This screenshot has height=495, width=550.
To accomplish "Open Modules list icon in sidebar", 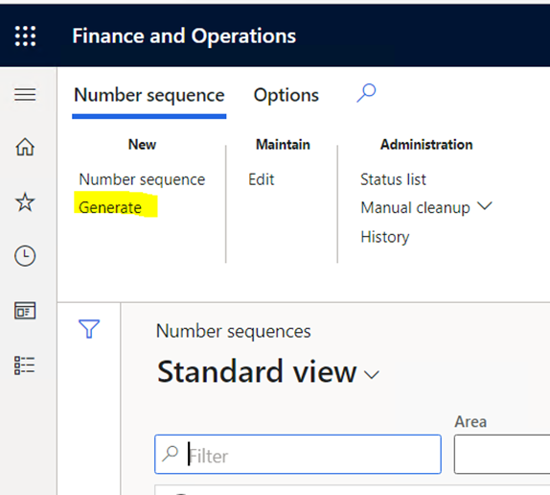I will pyautogui.click(x=25, y=365).
